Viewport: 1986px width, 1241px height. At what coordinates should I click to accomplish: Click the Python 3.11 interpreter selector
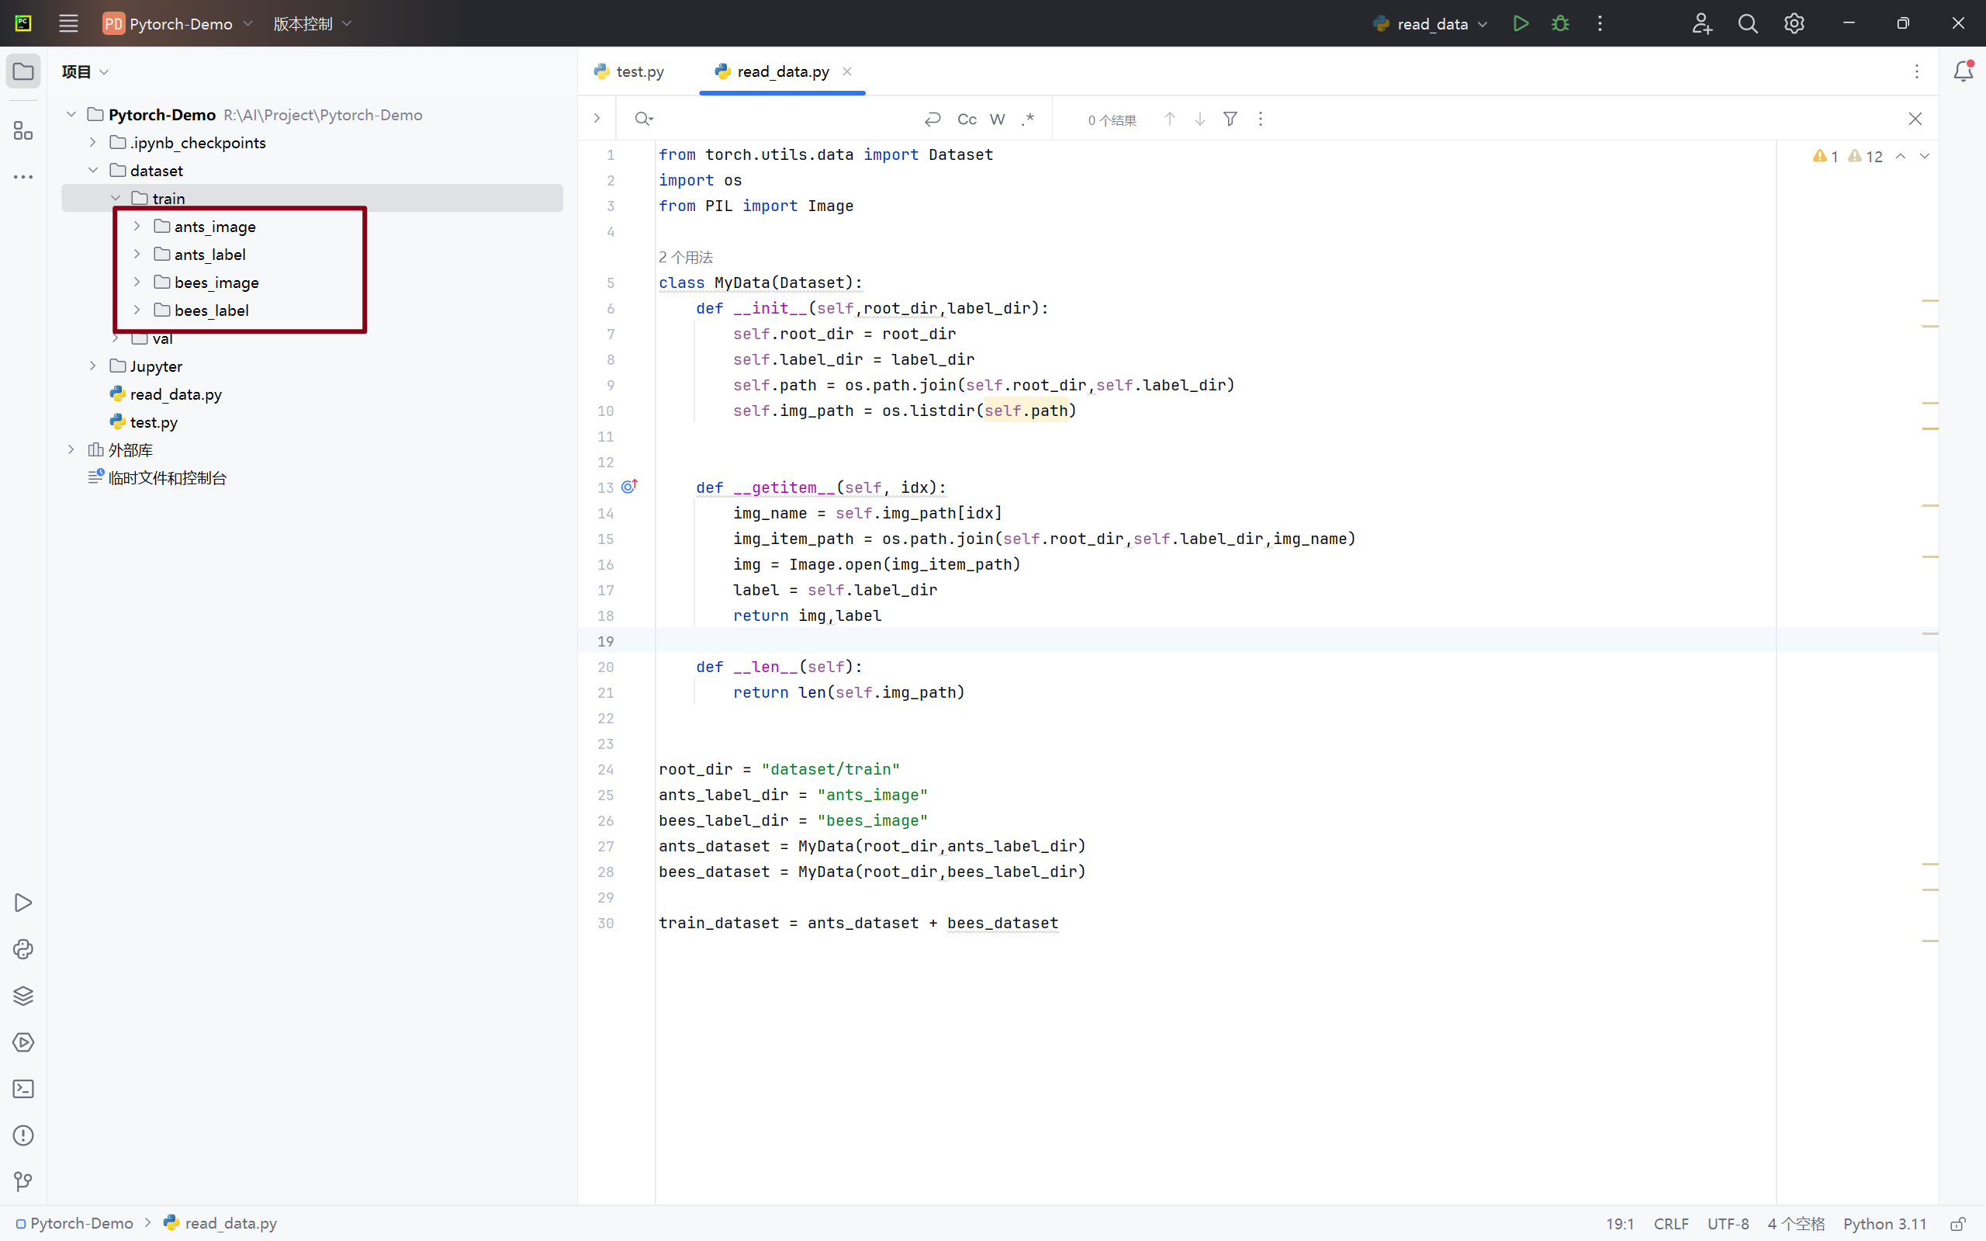(x=1884, y=1223)
